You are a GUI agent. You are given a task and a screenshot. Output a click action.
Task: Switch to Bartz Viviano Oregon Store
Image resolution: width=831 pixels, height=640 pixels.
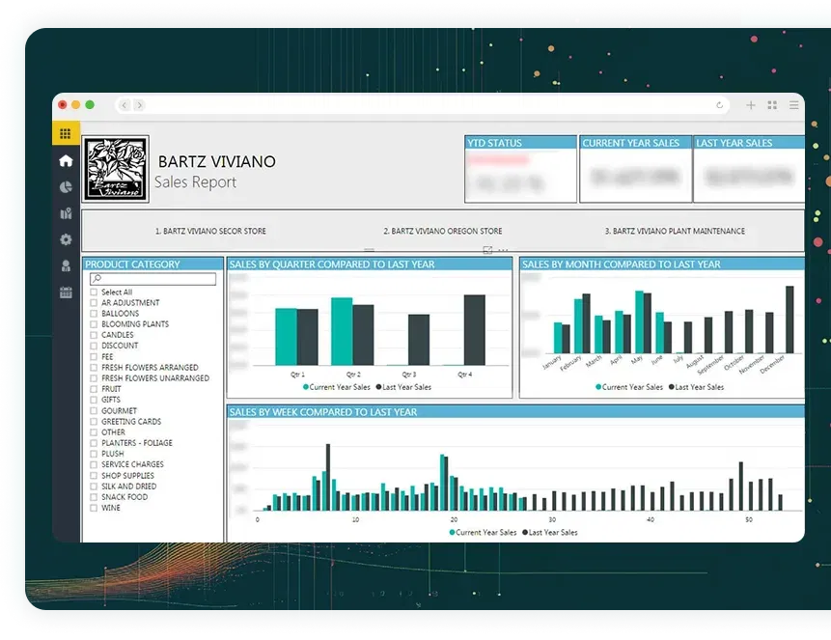click(442, 232)
